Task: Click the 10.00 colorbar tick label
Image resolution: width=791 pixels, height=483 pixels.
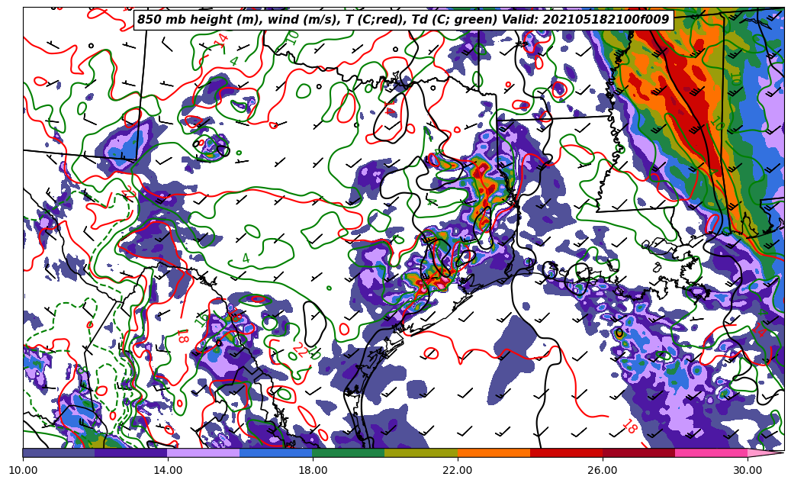Action: coord(23,470)
